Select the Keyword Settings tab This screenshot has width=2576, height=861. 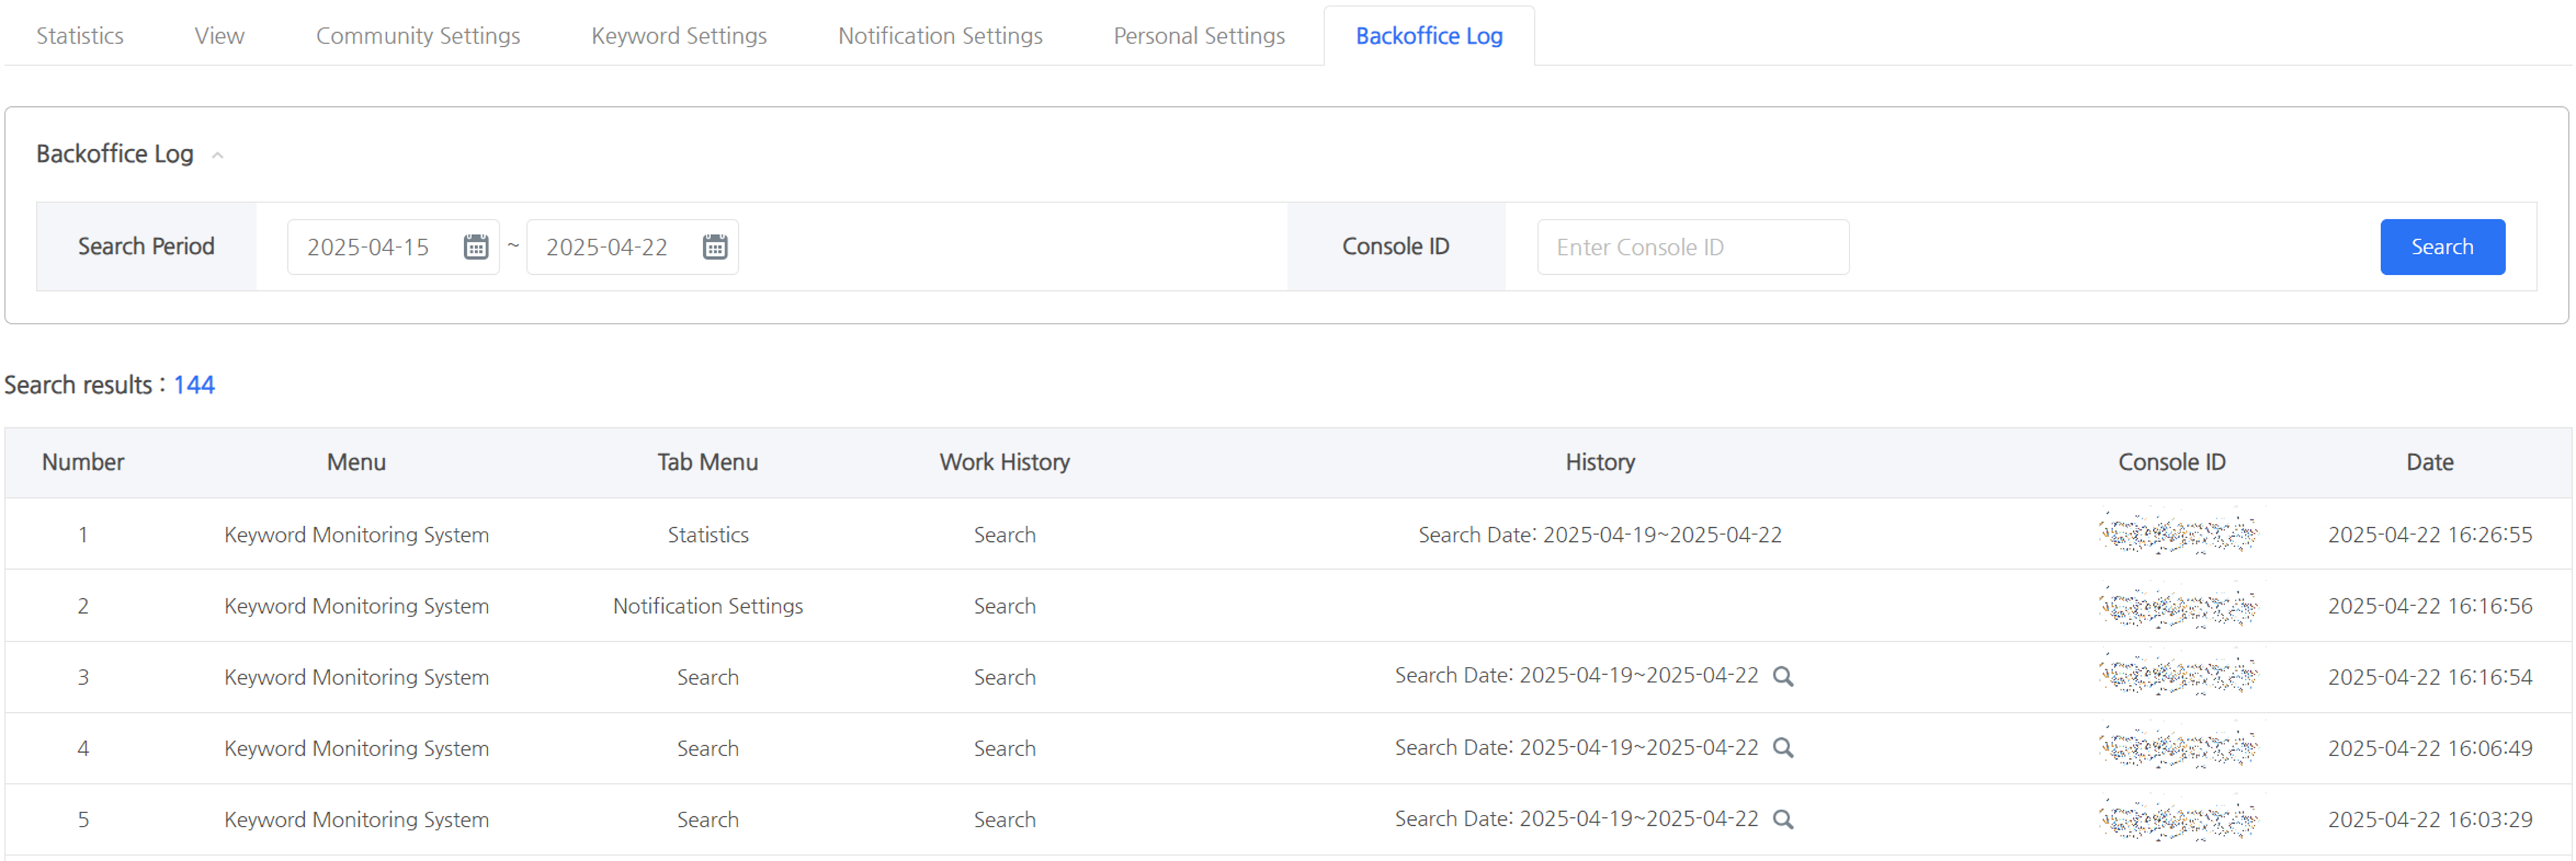(679, 36)
